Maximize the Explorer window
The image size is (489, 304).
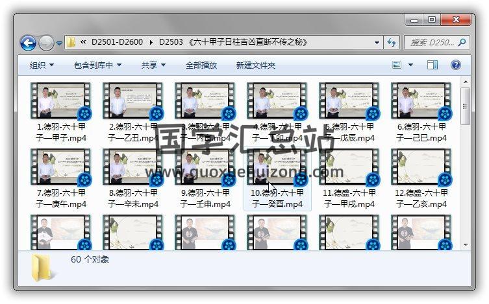click(432, 20)
